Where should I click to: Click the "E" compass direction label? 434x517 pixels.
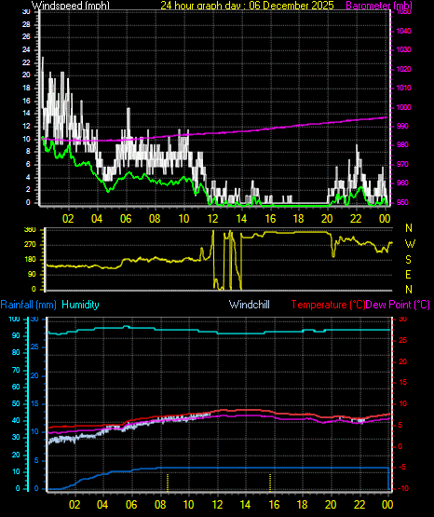(408, 274)
